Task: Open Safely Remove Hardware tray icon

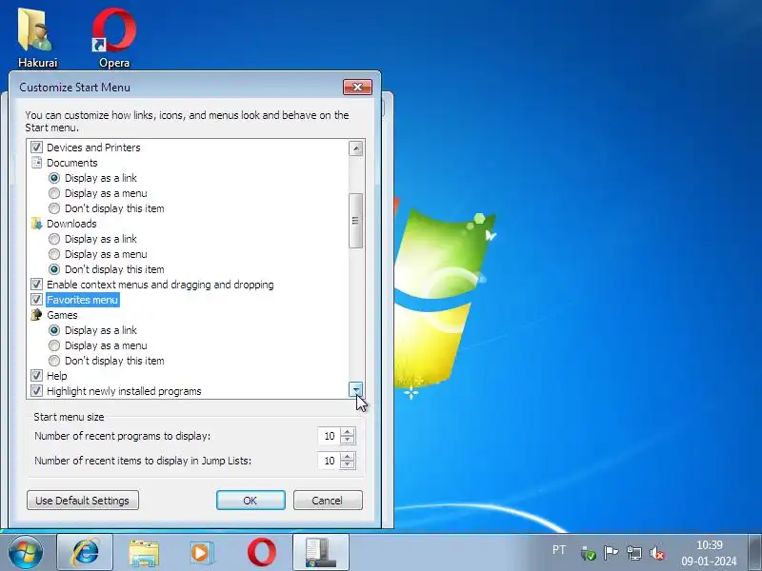Action: coord(588,553)
